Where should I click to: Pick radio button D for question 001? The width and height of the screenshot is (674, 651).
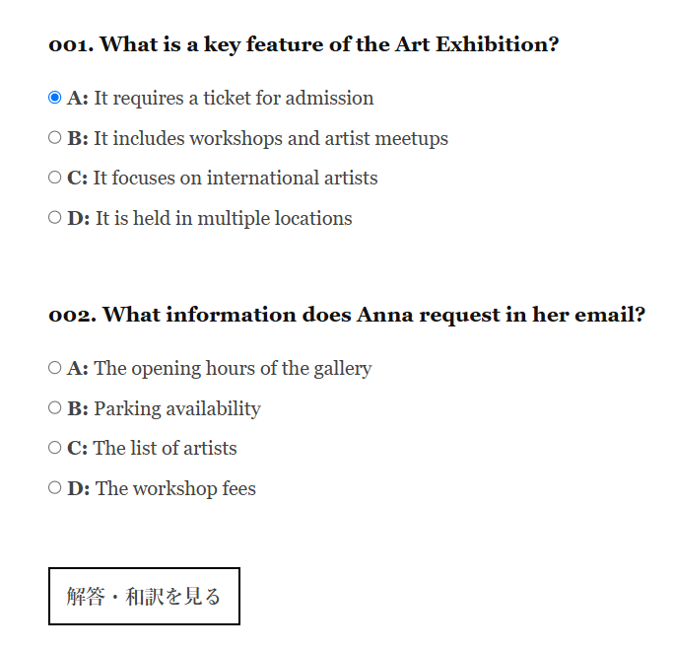54,218
